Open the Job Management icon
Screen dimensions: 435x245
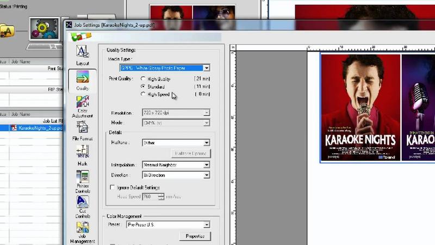83,233
